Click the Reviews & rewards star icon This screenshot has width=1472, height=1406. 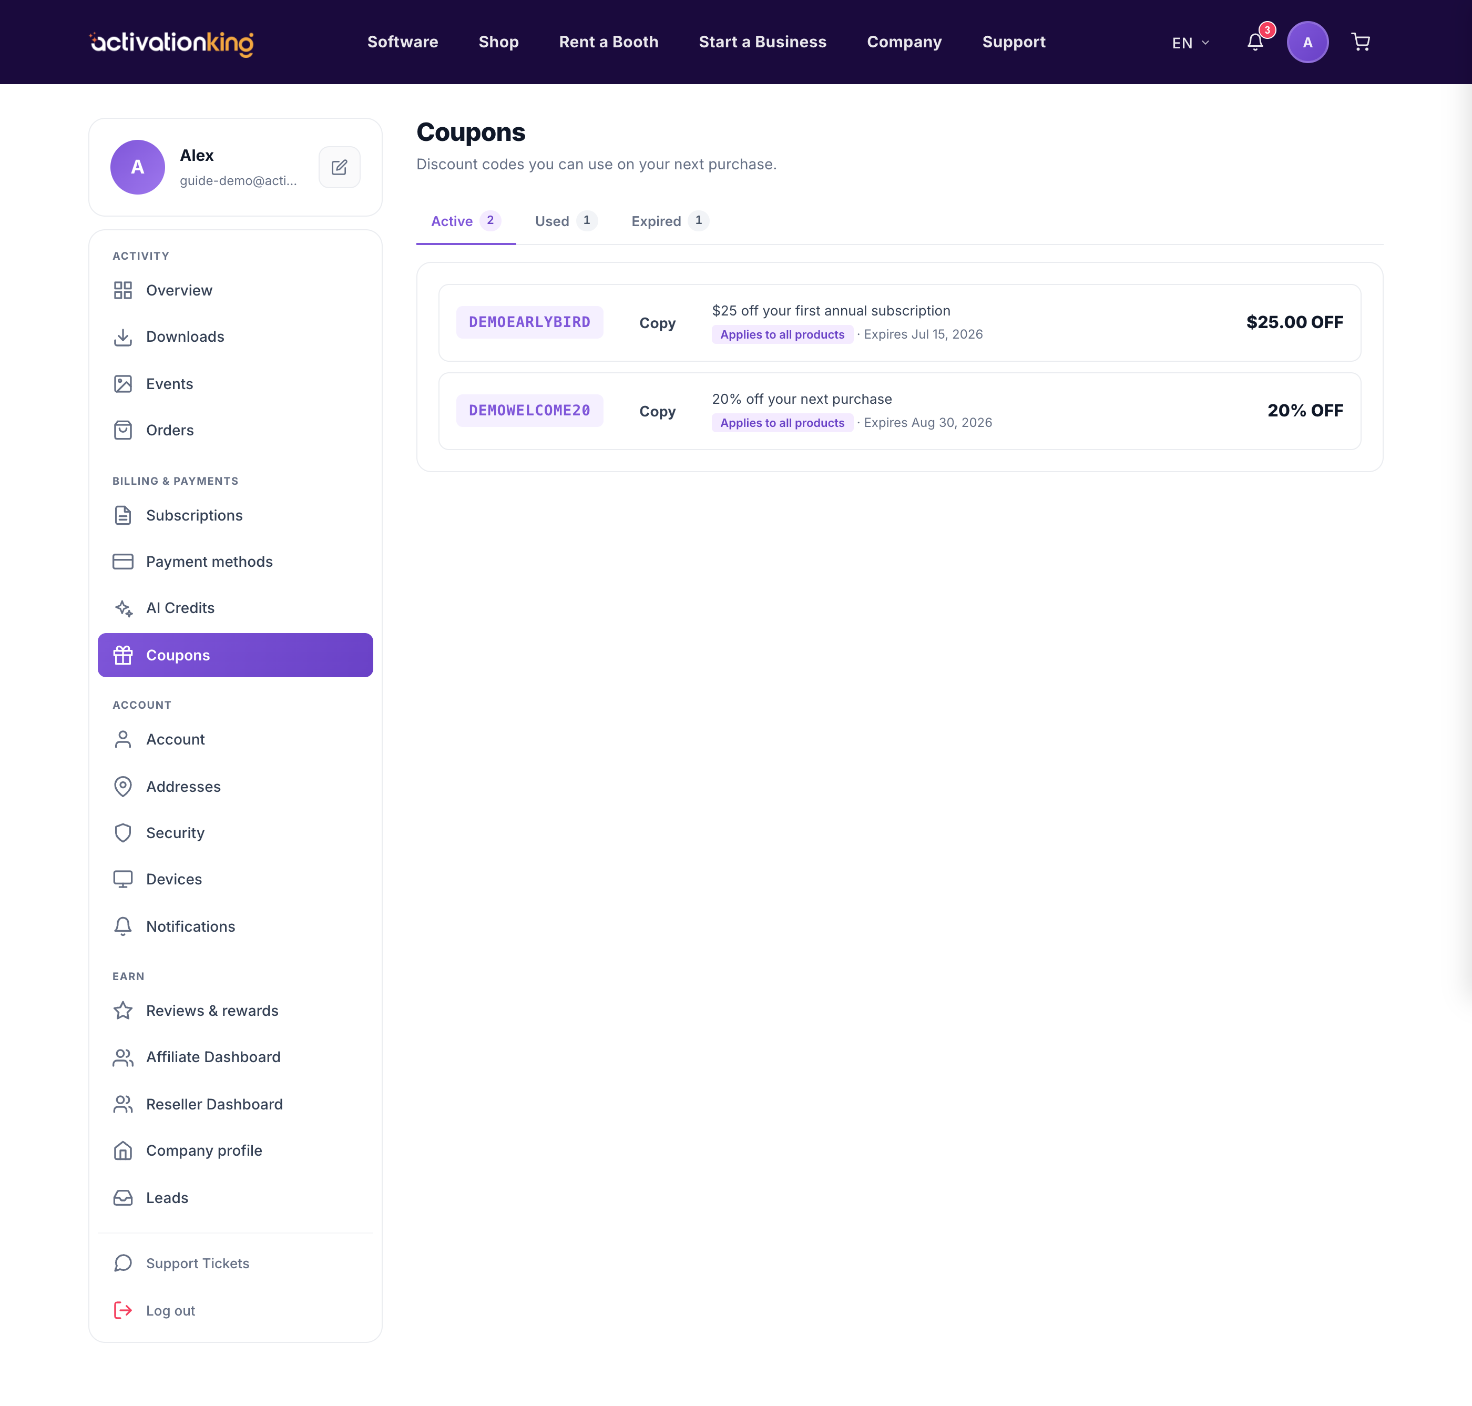pos(123,1010)
